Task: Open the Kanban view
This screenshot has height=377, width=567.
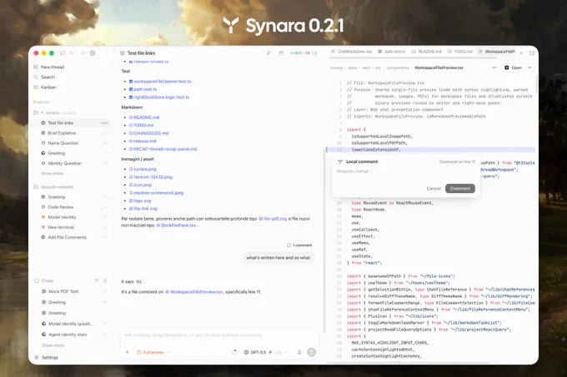Action: pos(45,87)
